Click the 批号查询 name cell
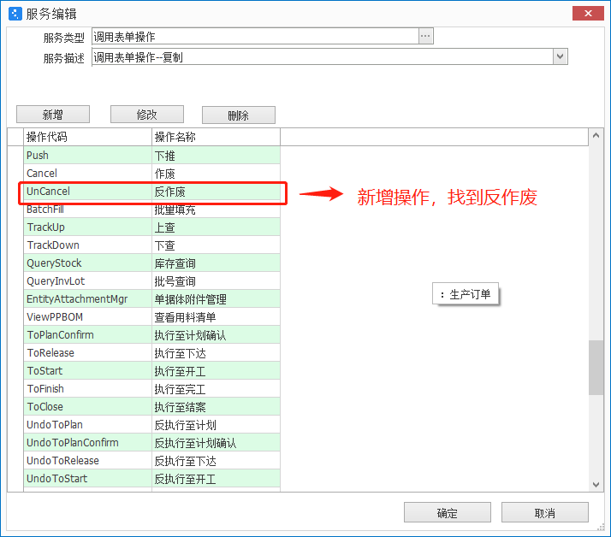 coord(216,280)
